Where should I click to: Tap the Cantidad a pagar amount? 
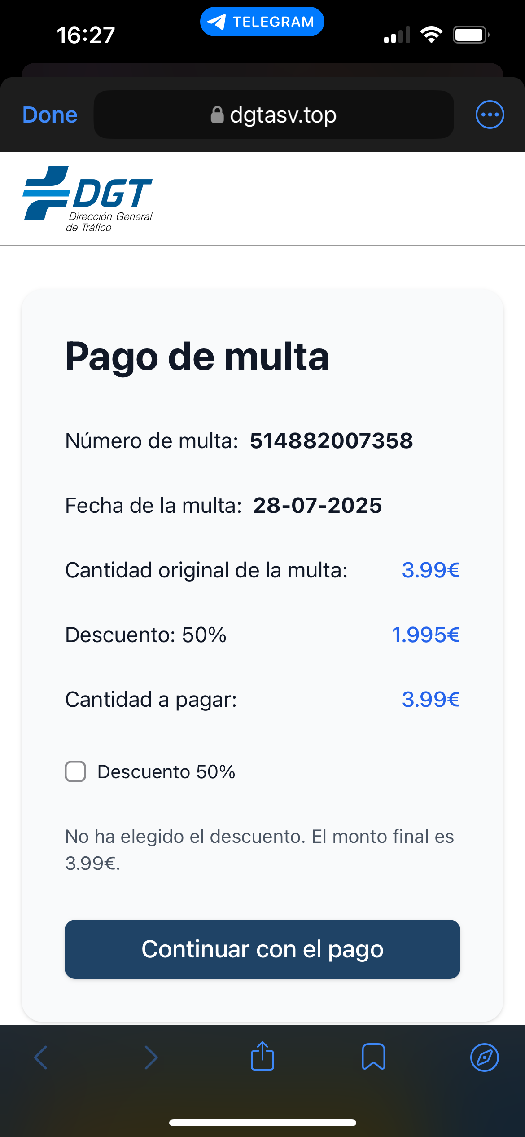tap(431, 699)
